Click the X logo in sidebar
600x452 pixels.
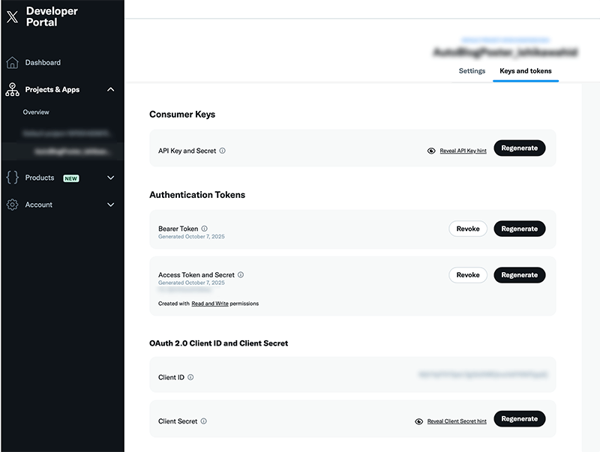point(12,17)
